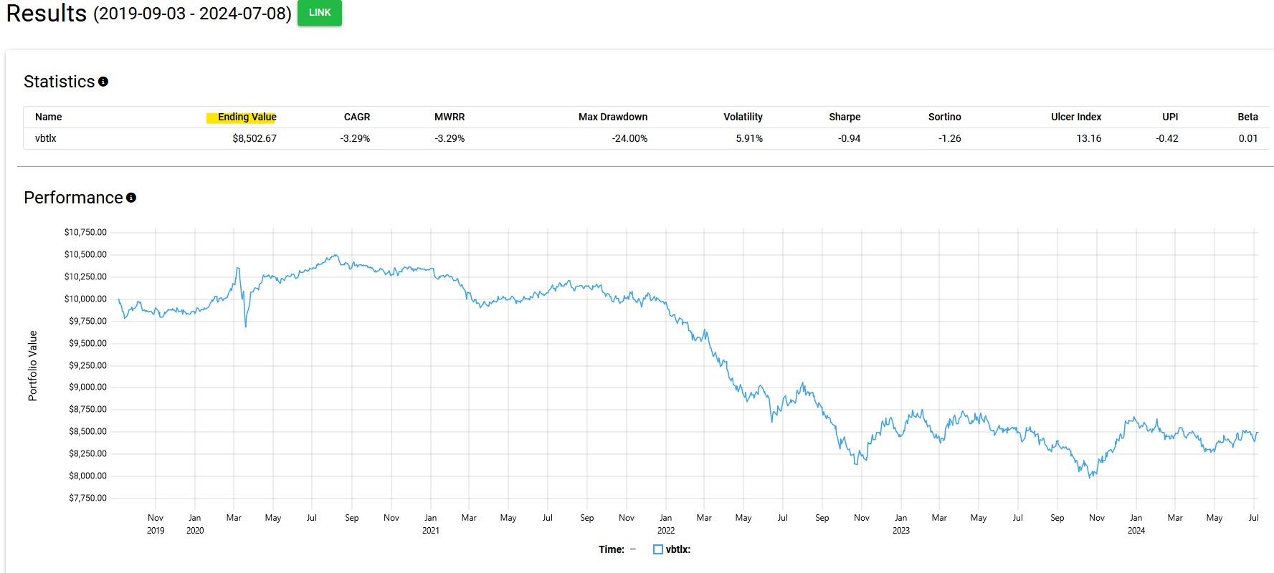This screenshot has height=573, width=1274.
Task: Sort table by Beta column
Action: 1247,117
